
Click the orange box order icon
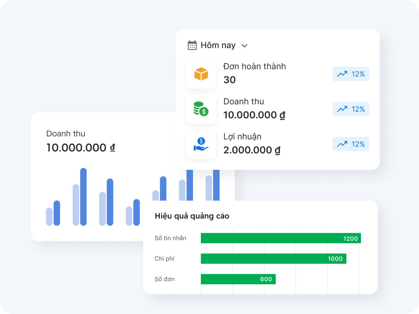201,74
